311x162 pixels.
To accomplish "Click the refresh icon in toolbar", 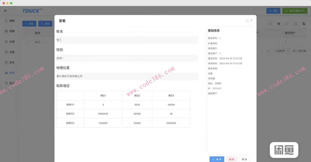I will (x=287, y=24).
